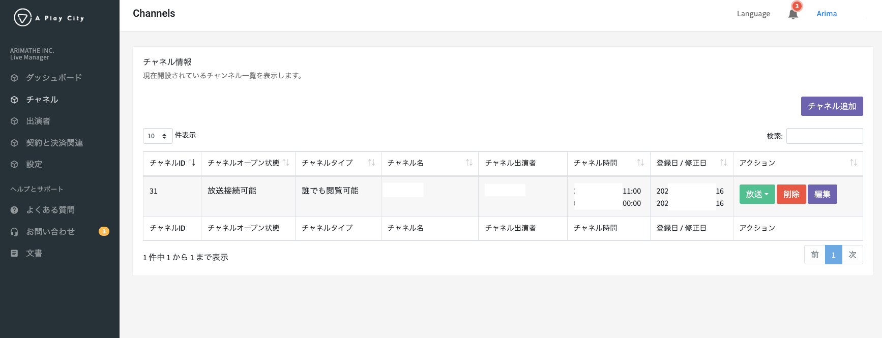Click the notification bell with badge 3
The height and width of the screenshot is (338, 882).
click(x=793, y=14)
